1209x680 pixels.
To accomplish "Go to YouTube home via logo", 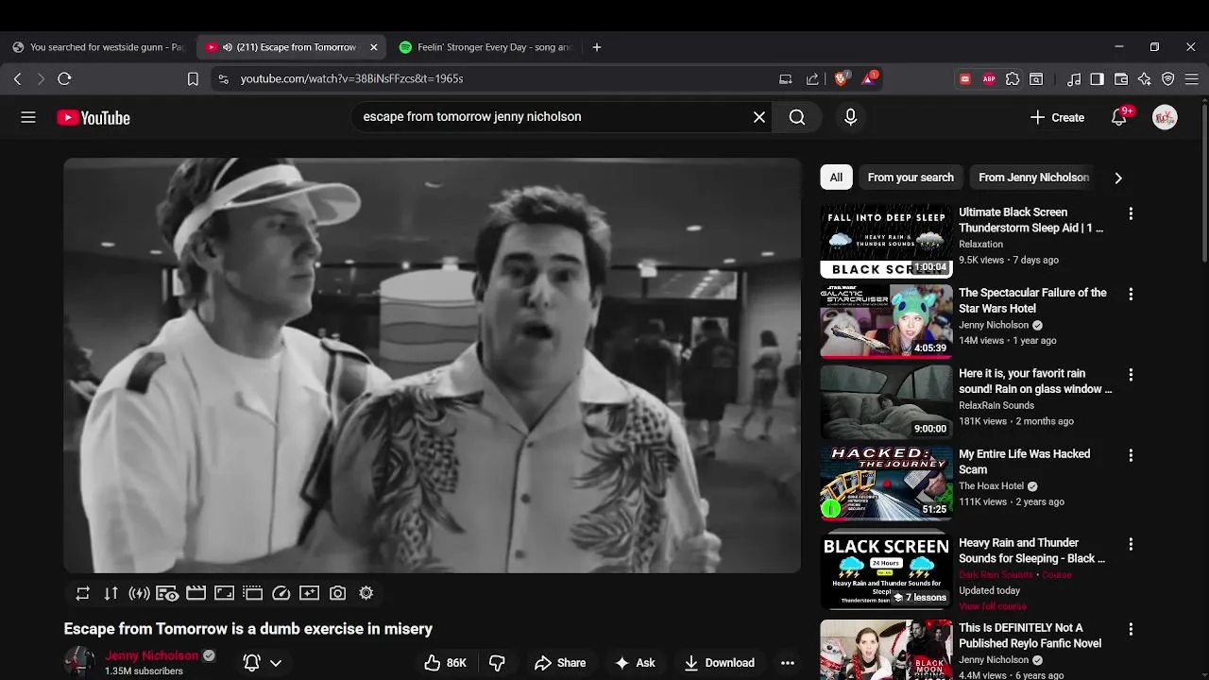I will pos(94,117).
